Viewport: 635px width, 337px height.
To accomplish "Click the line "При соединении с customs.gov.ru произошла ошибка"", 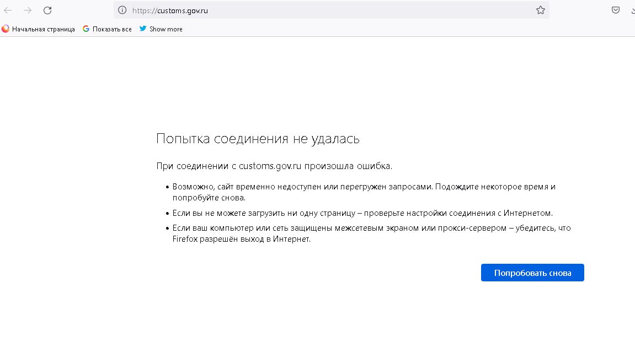I will (x=274, y=166).
